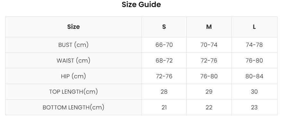The width and height of the screenshot is (282, 120).
Task: Select the WAIST (cm) row label
Action: click(73, 60)
